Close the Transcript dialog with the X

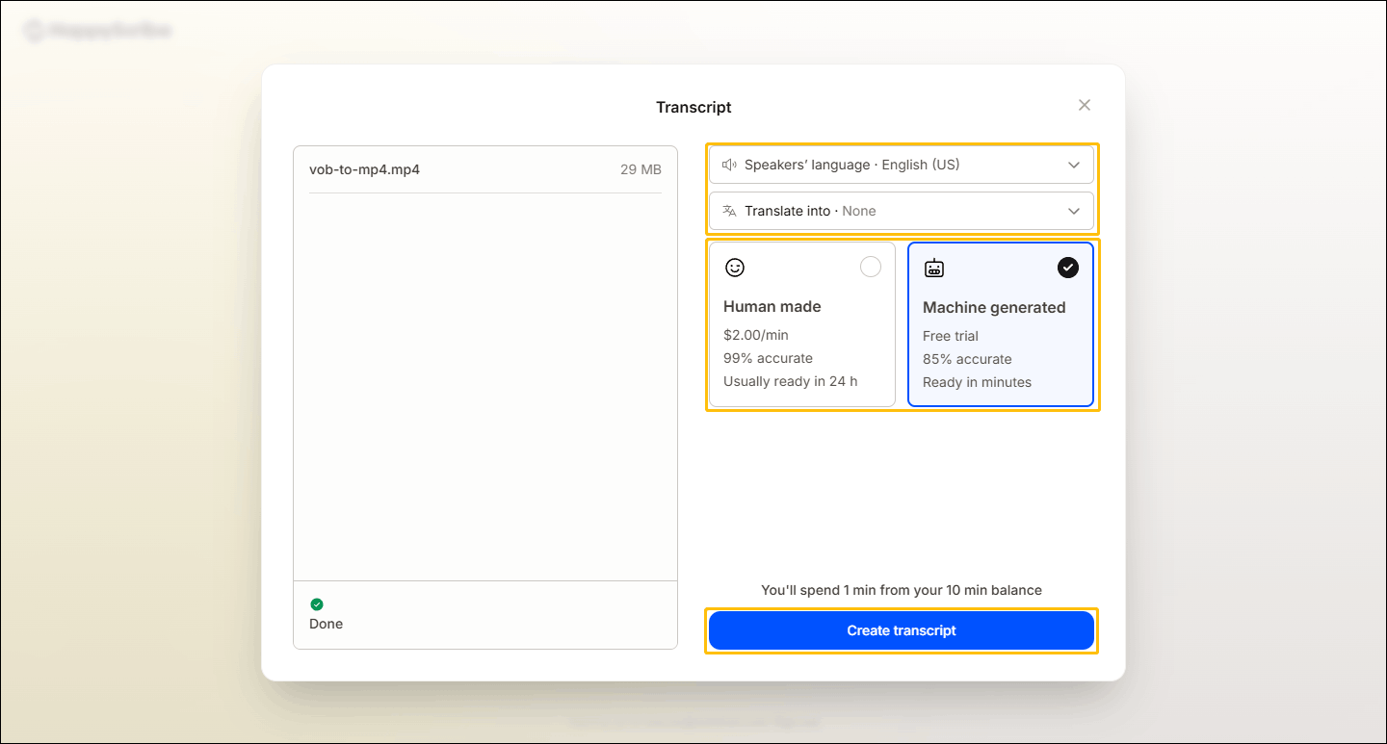(x=1085, y=105)
